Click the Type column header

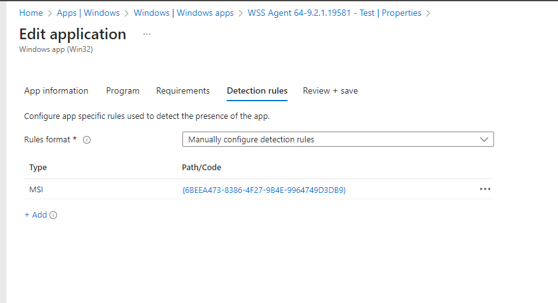(38, 167)
